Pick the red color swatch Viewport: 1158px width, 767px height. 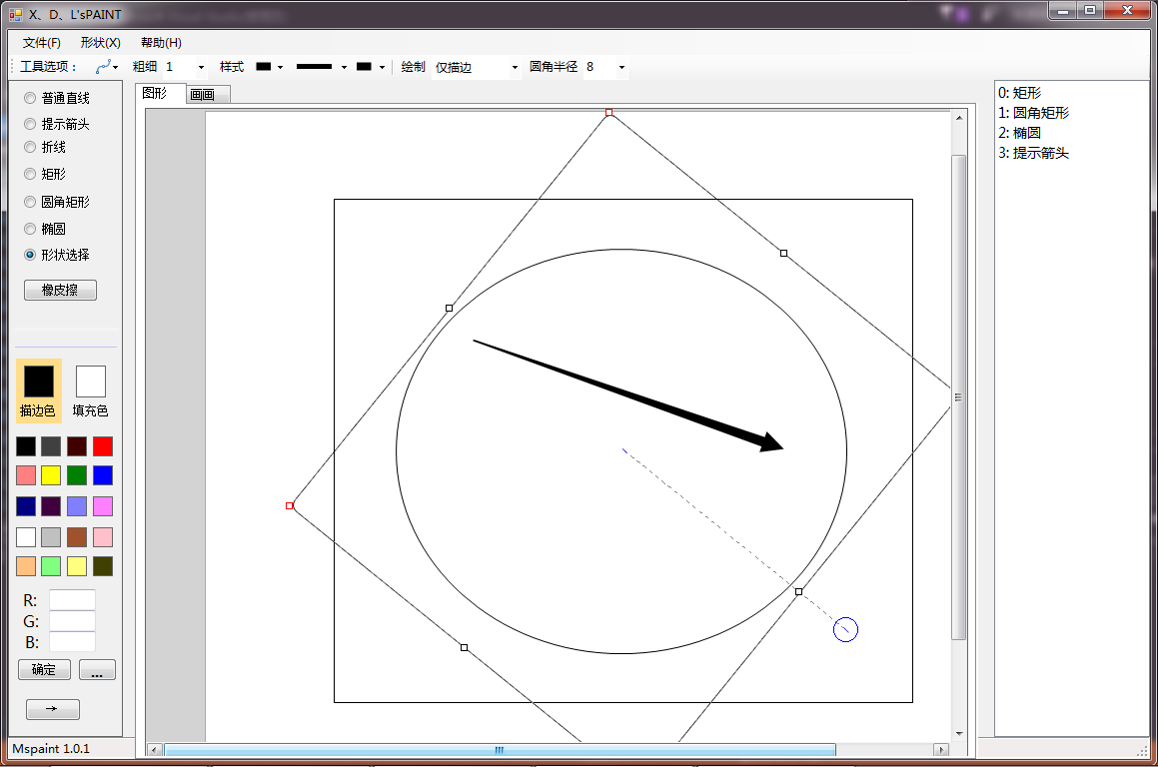tap(103, 446)
